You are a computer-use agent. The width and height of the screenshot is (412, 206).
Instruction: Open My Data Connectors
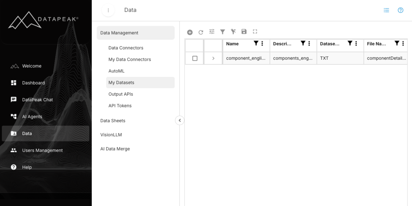coord(129,59)
